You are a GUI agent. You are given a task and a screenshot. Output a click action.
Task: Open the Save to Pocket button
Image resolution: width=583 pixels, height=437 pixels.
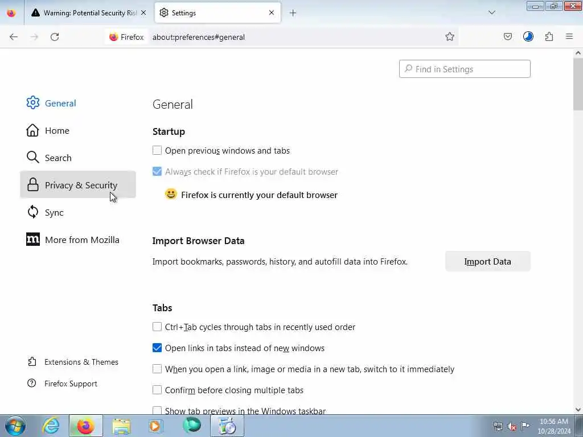[x=507, y=36]
